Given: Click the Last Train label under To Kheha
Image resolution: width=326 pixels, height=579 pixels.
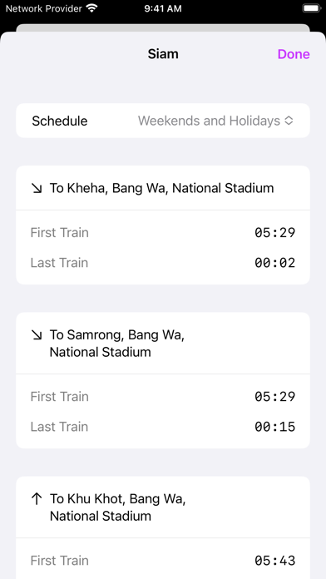Looking at the screenshot, I should [59, 263].
